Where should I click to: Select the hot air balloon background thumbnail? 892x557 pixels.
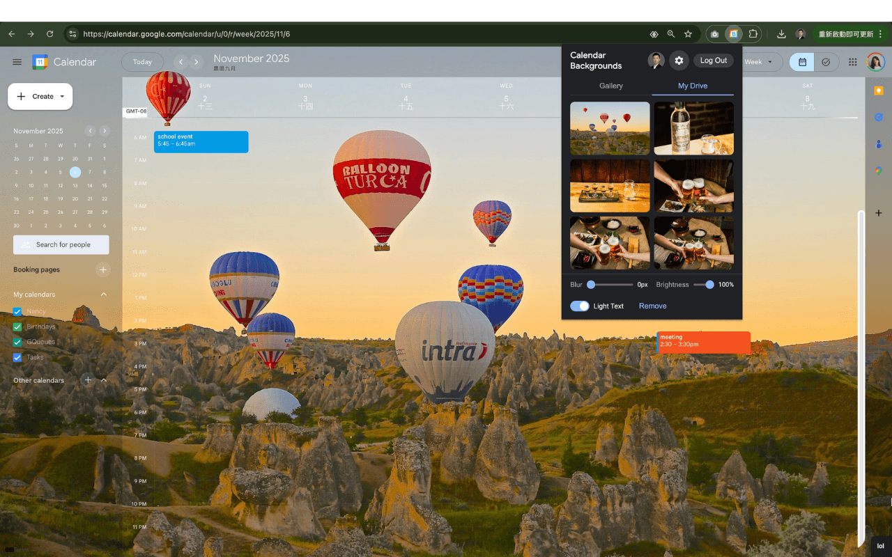(610, 128)
